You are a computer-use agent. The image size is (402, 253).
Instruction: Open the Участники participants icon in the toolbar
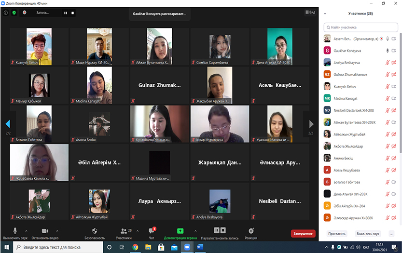tap(124, 231)
